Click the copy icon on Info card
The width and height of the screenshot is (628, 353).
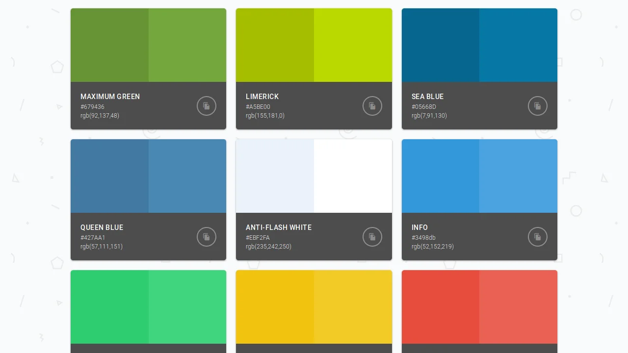pos(537,237)
